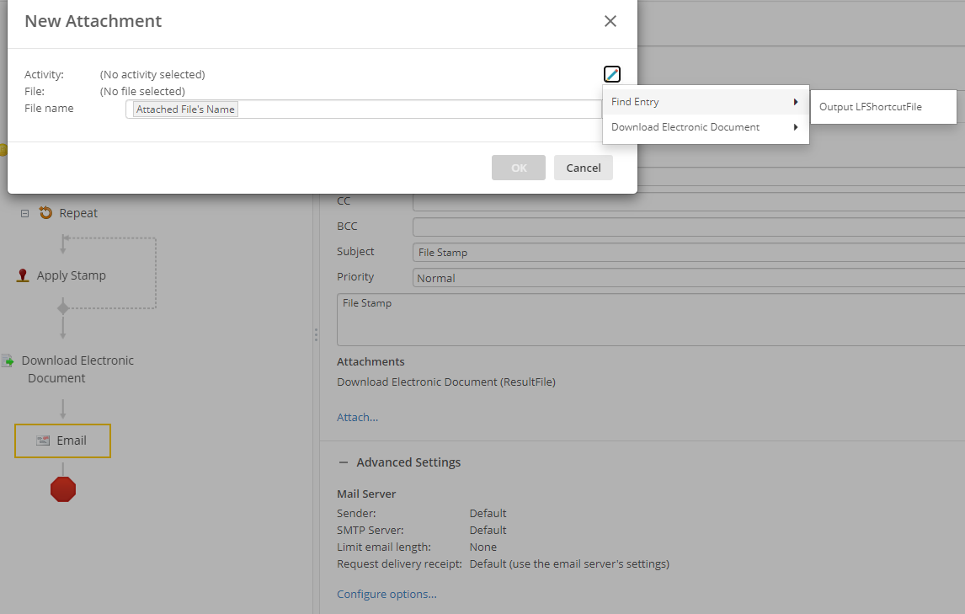
Task: Open the Configure options... link
Action: 387,594
